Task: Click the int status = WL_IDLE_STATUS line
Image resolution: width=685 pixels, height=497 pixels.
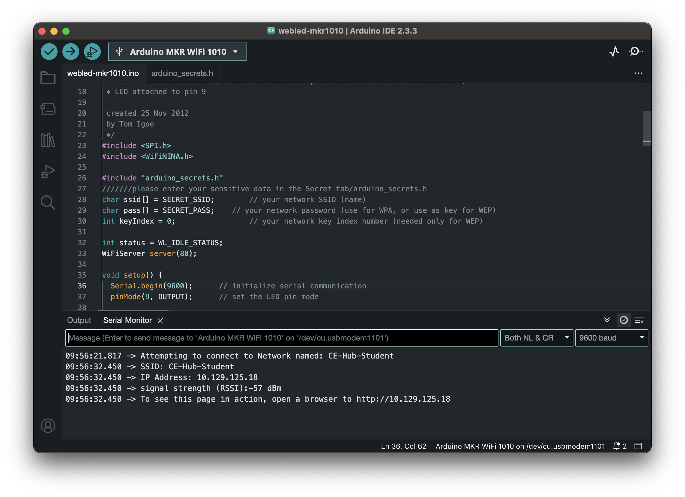Action: (162, 243)
